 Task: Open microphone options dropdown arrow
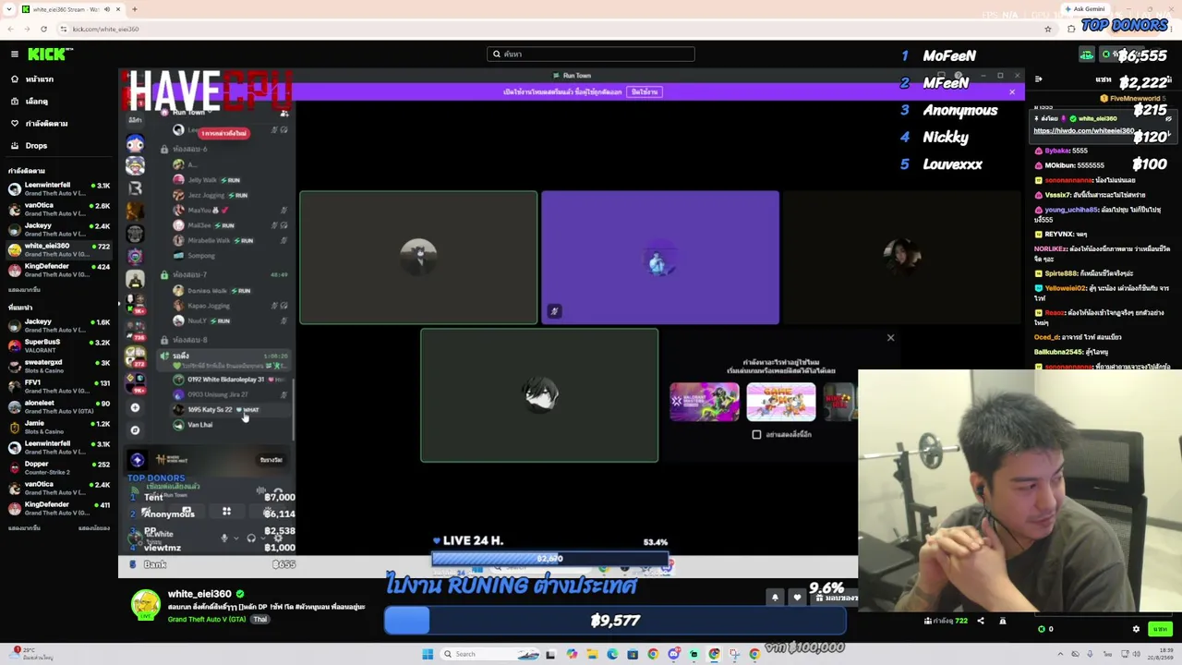pyautogui.click(x=236, y=538)
